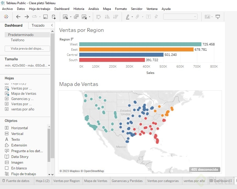Image resolution: width=237 pixels, height=189 pixels.
Task: Open the new worksheet dropdown arrow
Action: pos(71,17)
